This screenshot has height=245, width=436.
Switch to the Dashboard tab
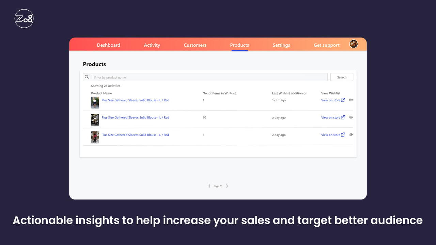click(x=108, y=45)
